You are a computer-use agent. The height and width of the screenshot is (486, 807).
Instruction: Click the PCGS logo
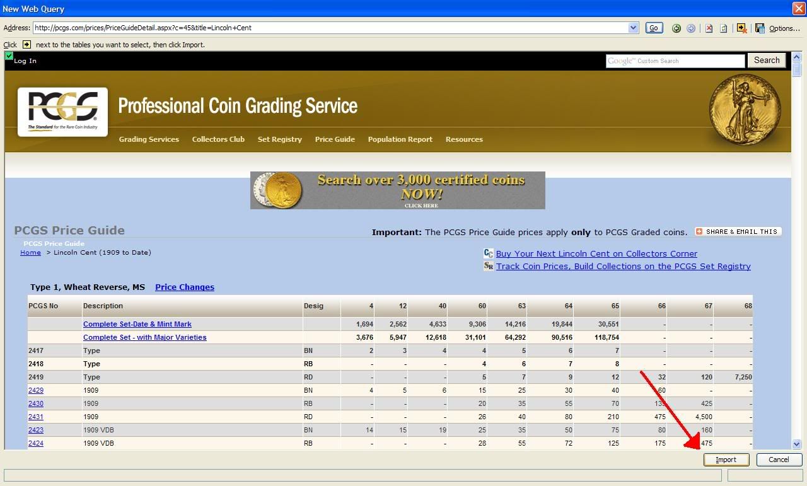(62, 112)
